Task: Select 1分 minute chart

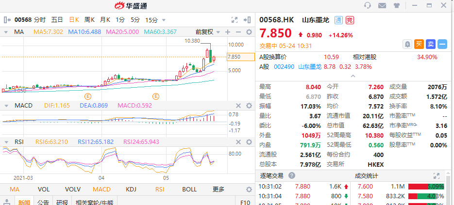Action: coord(120,20)
